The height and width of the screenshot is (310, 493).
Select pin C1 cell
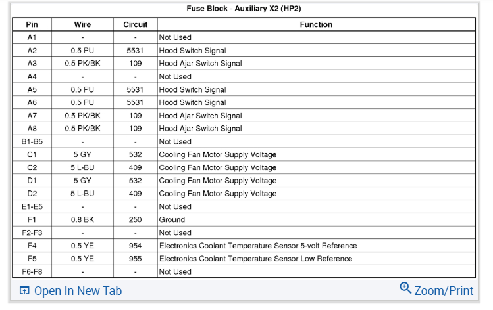[x=32, y=154]
